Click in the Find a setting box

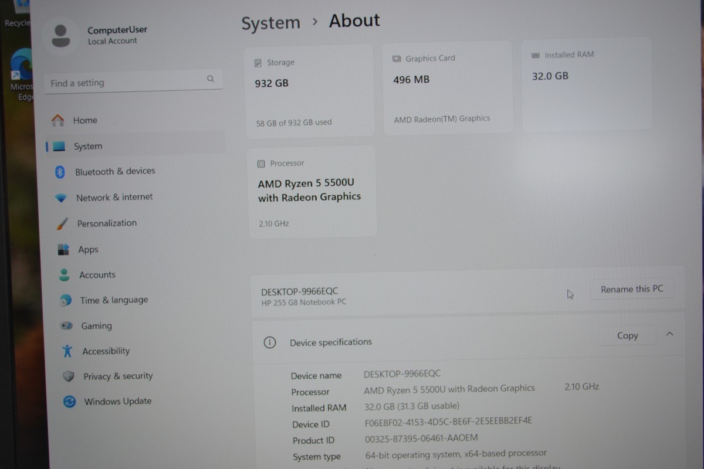[x=134, y=81]
